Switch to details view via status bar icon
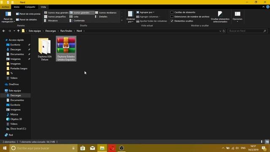This screenshot has width=270, height=152. pos(262,142)
